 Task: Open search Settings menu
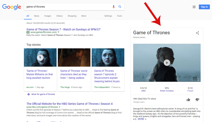[x=108, y=16]
